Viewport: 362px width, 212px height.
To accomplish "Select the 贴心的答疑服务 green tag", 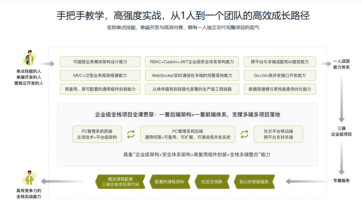I will (x=254, y=182).
